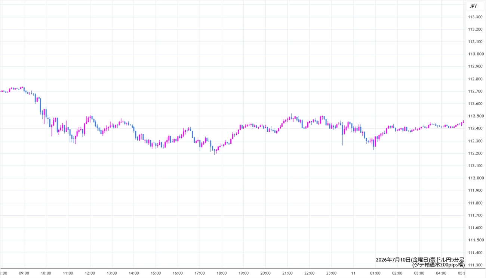
Task: Click the 12:00 time axis label
Action: point(90,273)
